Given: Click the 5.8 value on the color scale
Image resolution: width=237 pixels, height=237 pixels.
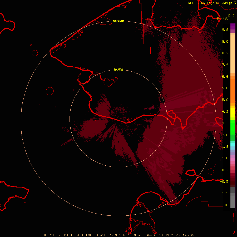Looking at the screenshot, I should click(225, 88).
